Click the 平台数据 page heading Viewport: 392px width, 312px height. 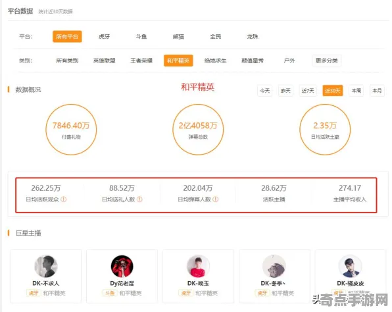pos(20,11)
